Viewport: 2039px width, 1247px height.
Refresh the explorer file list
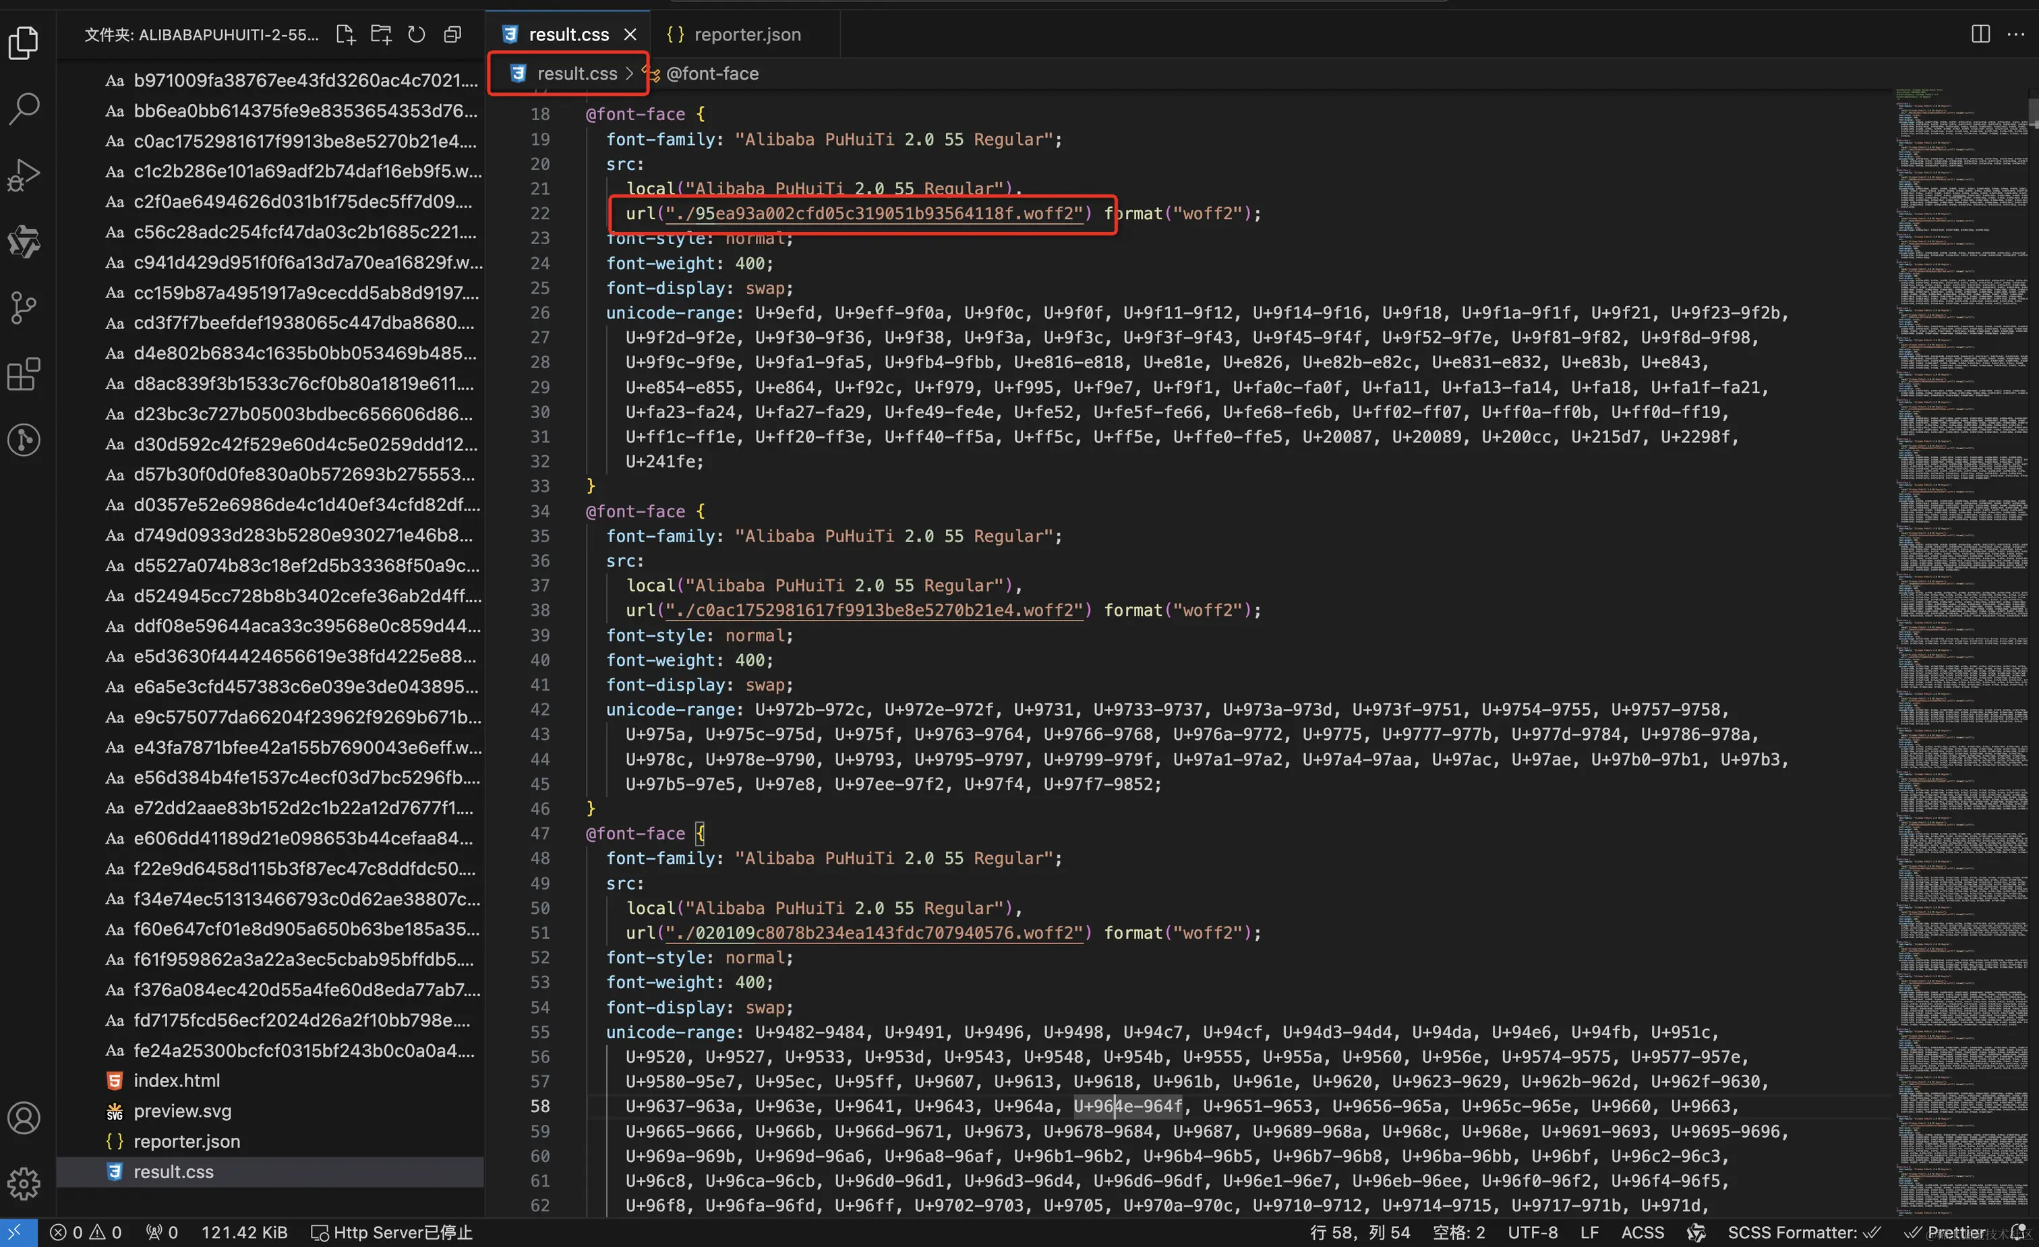click(x=416, y=35)
